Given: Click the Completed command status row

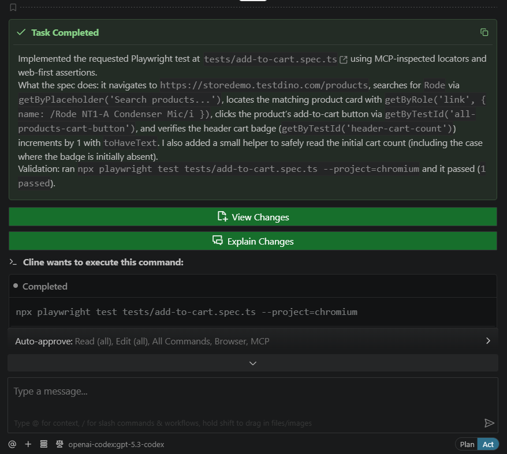Looking at the screenshot, I should point(45,287).
